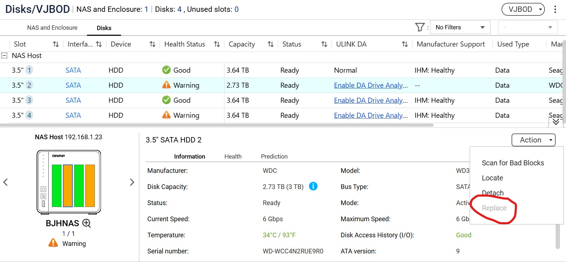This screenshot has width=566, height=262.
Task: Choose Locate from the Action menu
Action: click(x=492, y=178)
